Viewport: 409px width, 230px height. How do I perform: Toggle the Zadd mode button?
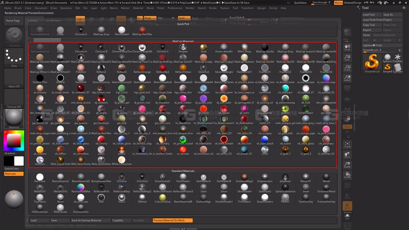click(x=184, y=18)
